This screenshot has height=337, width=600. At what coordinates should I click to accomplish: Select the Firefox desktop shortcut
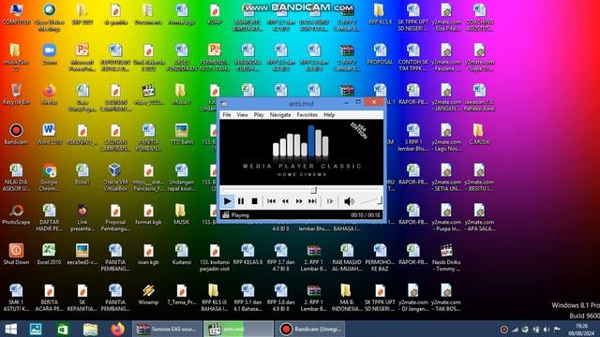point(49,94)
